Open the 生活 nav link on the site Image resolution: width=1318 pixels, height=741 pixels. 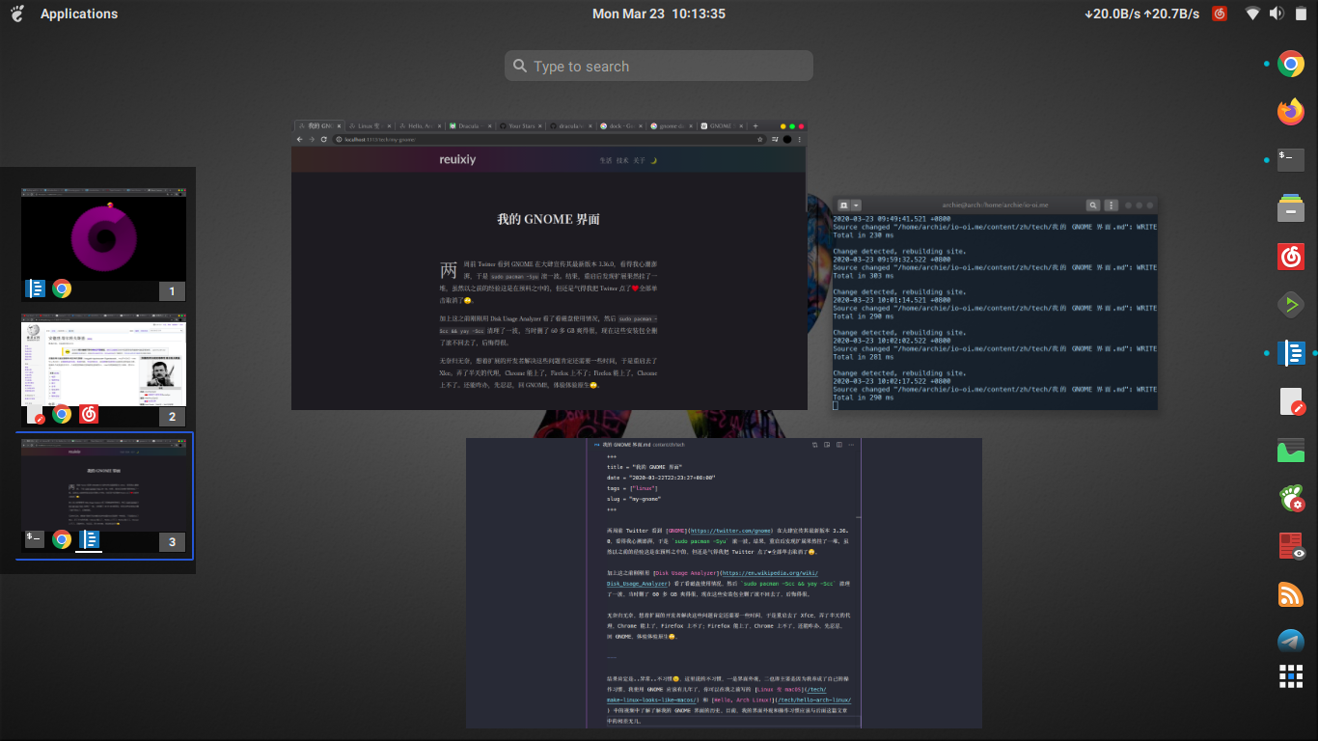606,160
